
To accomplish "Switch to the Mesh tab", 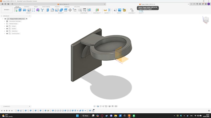I will [x=36, y=7].
